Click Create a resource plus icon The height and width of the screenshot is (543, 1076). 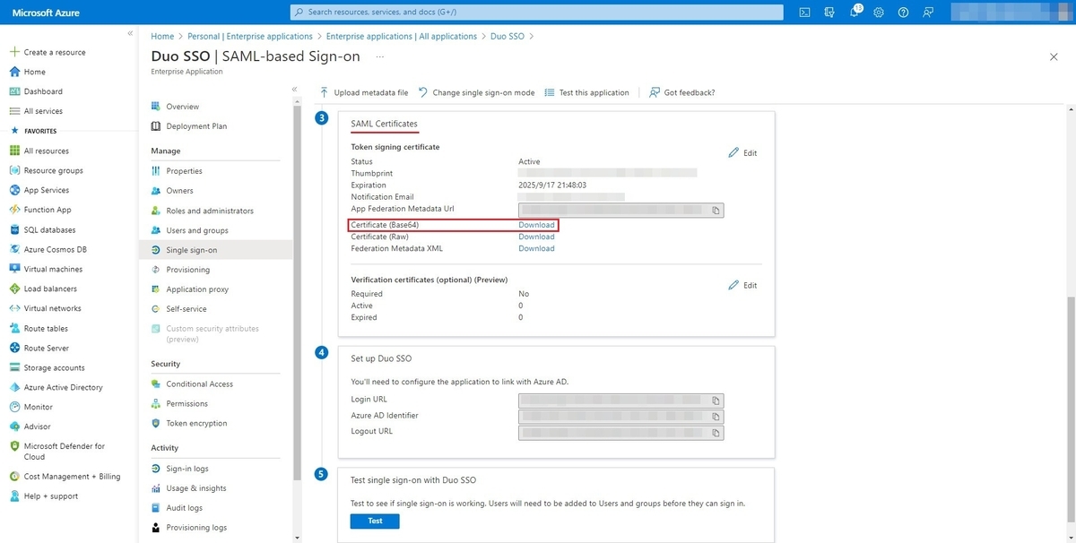click(14, 52)
